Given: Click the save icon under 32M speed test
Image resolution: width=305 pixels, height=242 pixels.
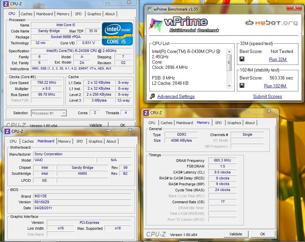Looking at the screenshot, I should pyautogui.click(x=242, y=59).
